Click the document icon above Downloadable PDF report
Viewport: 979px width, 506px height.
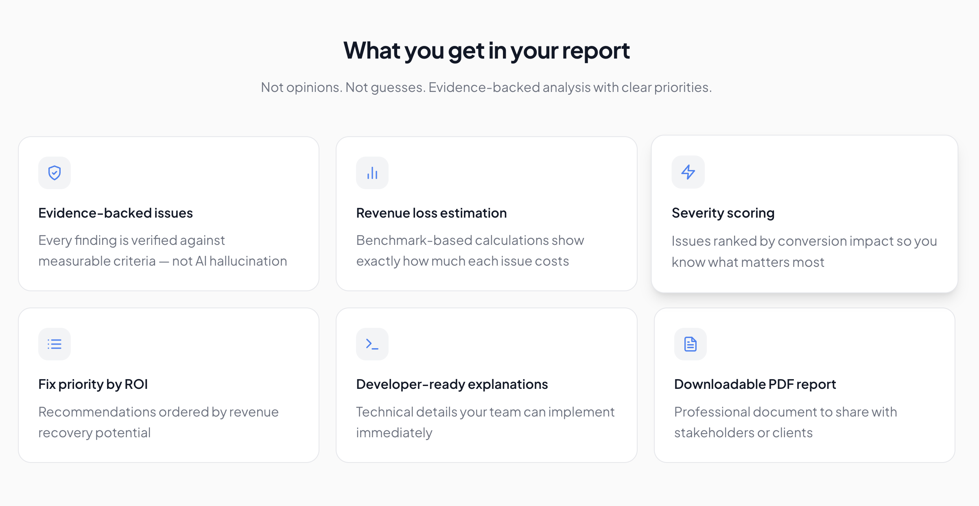[690, 344]
